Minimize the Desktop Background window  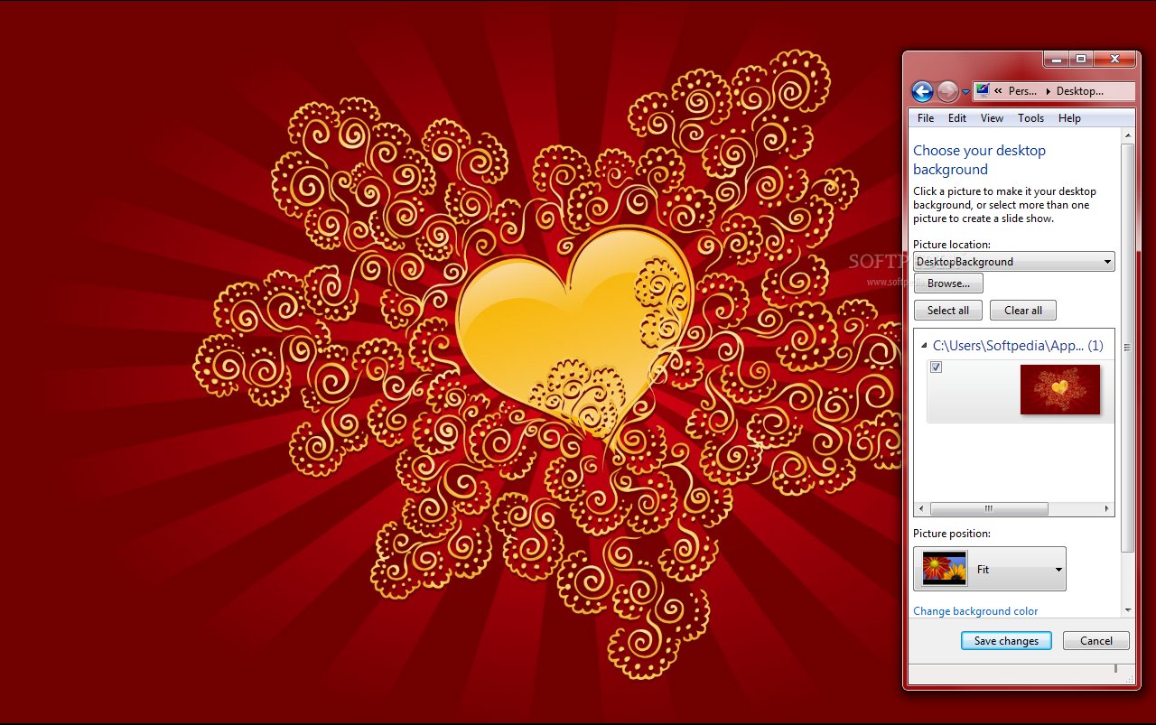point(1057,59)
